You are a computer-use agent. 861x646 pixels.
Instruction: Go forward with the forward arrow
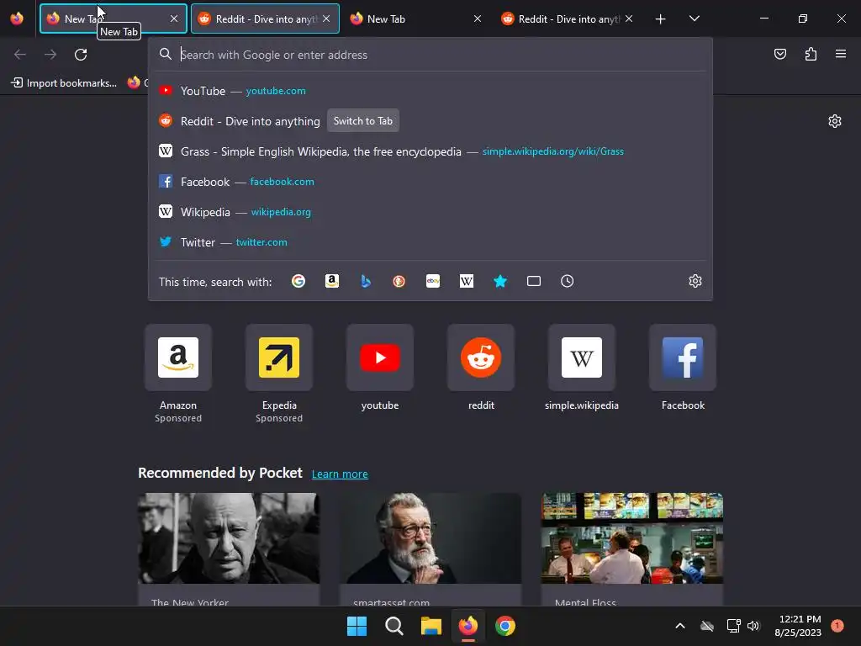click(x=50, y=55)
